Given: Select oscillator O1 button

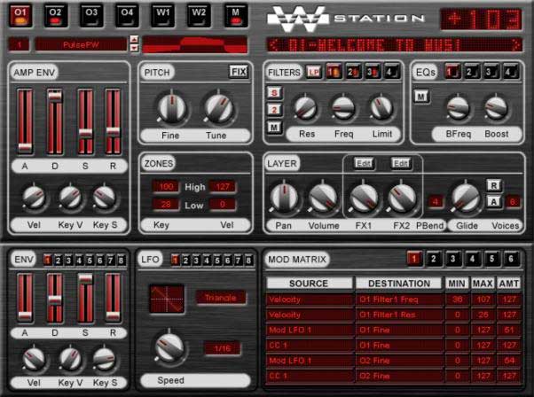Looking at the screenshot, I should [20, 16].
